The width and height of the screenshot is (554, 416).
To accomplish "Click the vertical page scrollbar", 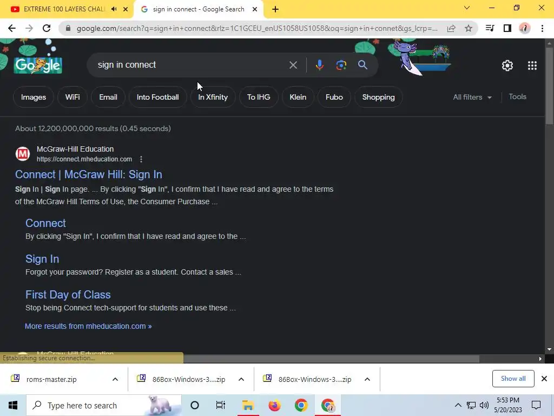I will click(x=549, y=85).
